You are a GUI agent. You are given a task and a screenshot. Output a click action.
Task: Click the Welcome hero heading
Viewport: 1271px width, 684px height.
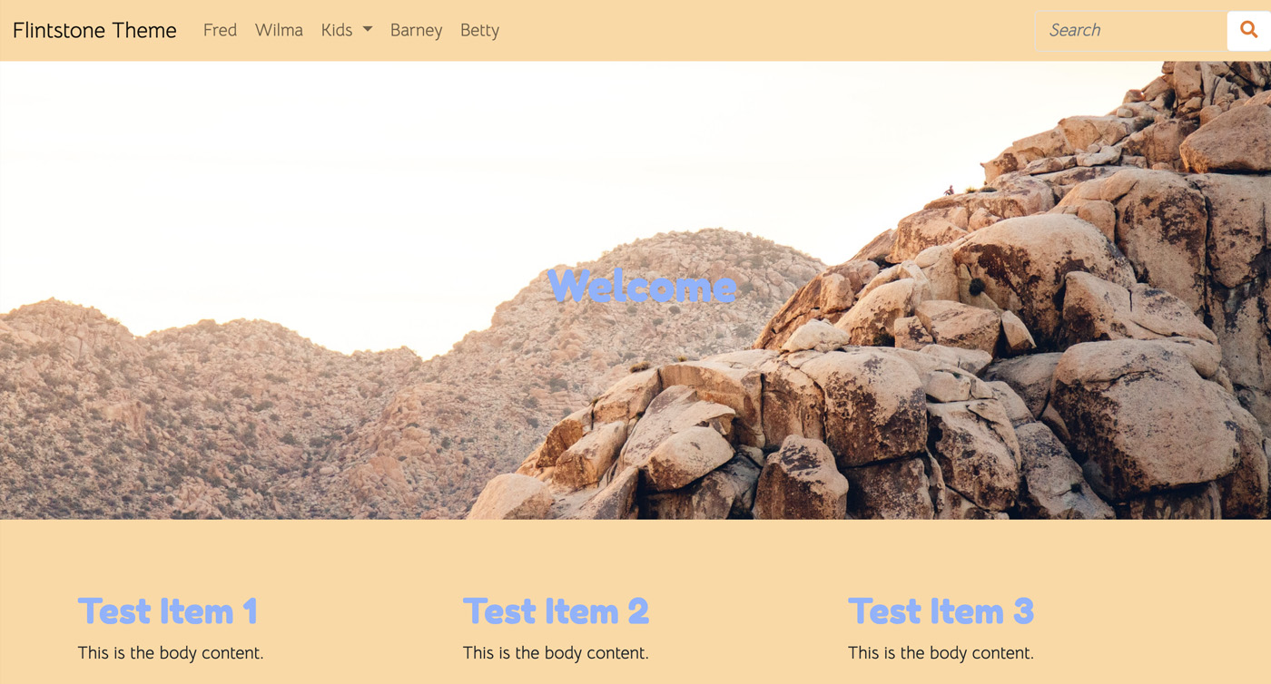(x=642, y=286)
